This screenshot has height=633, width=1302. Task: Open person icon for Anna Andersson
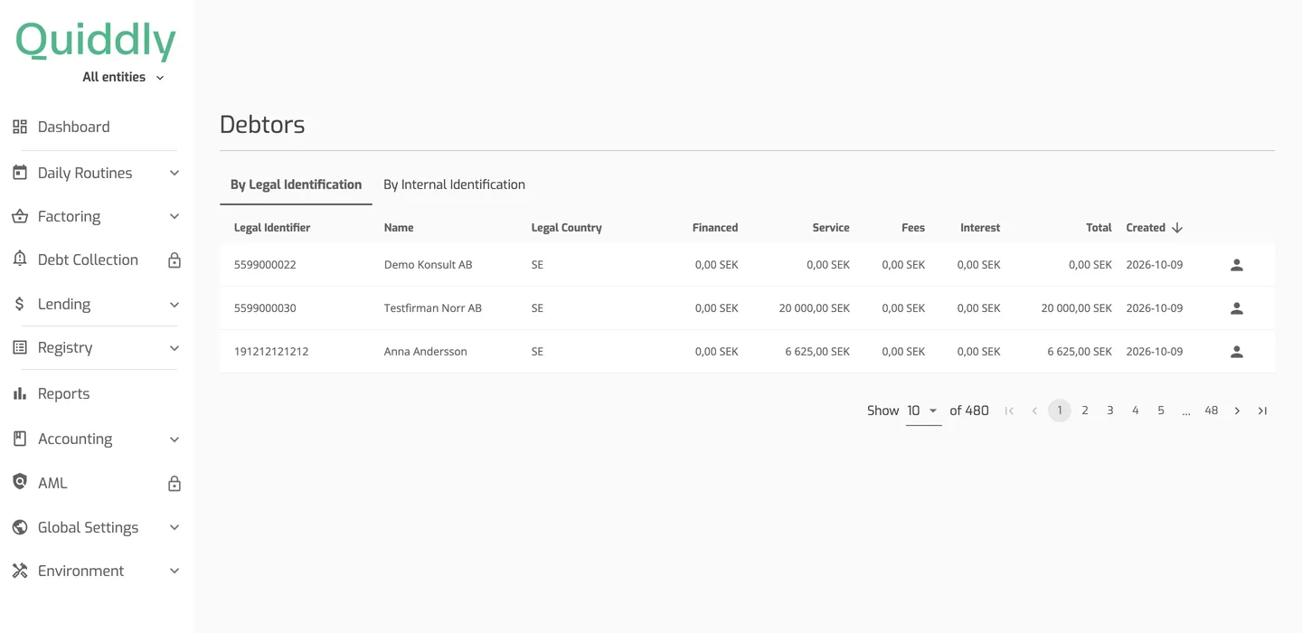(x=1237, y=352)
